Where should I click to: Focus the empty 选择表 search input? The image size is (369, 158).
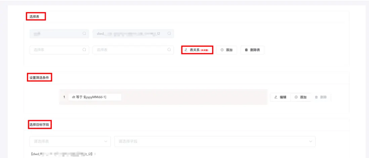tap(129, 50)
